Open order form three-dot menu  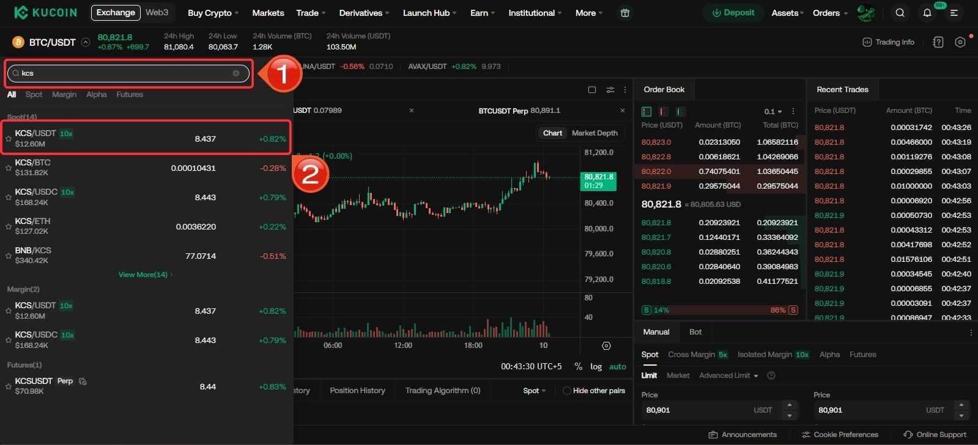pos(971,333)
